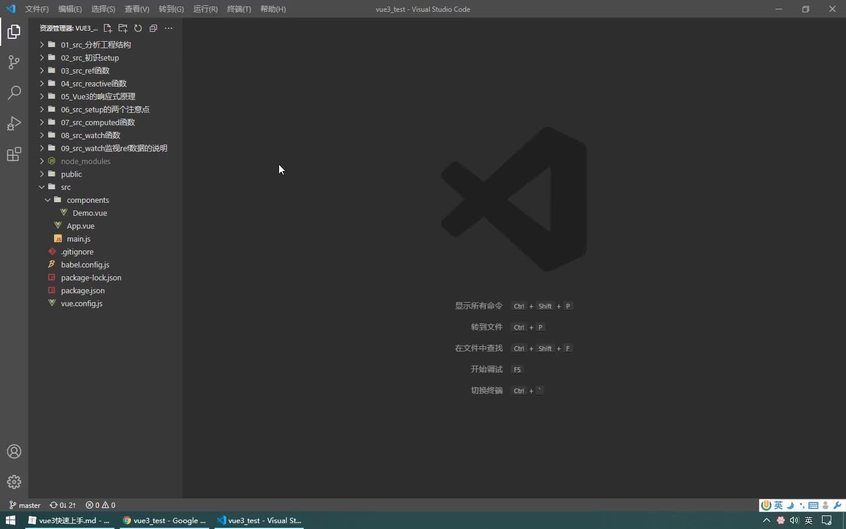Screen dimensions: 846x529
Task: Click the 英 input method indicator in tray
Action: 809,520
